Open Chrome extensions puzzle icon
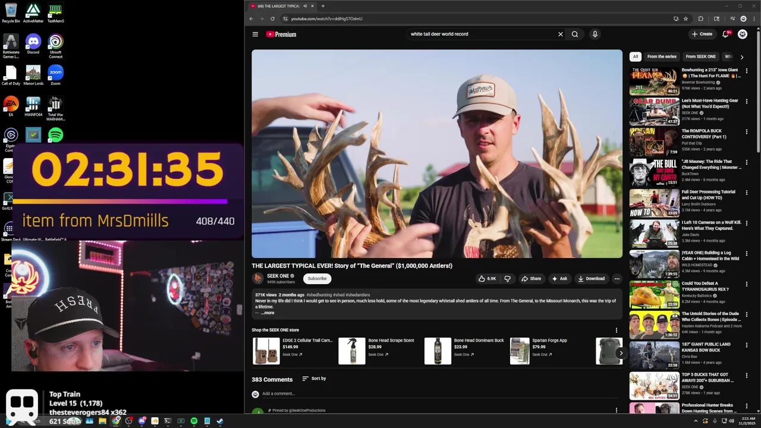The width and height of the screenshot is (761, 428). pyautogui.click(x=700, y=18)
